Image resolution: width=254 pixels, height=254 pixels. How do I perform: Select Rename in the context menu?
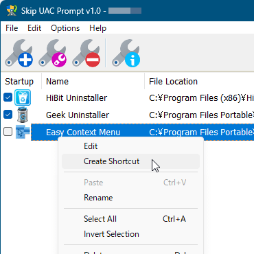tap(130, 198)
